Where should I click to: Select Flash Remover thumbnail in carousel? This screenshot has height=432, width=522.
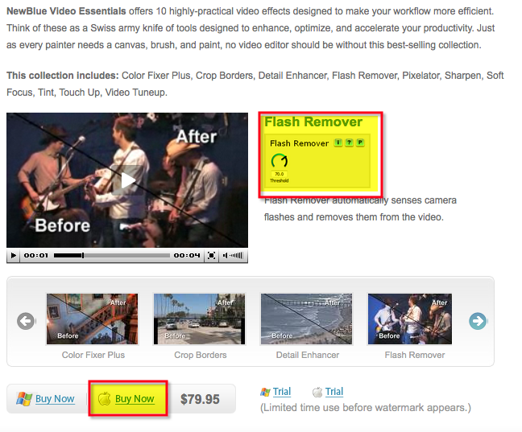[x=410, y=319]
